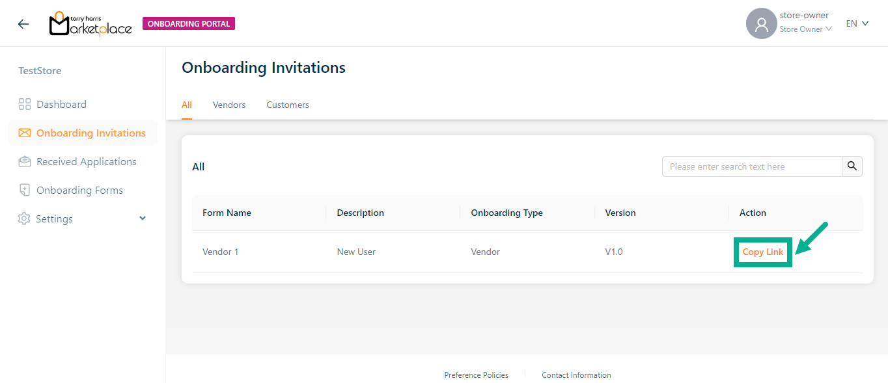Click the back arrow icon
Screen dimensions: 888x383
(x=23, y=24)
